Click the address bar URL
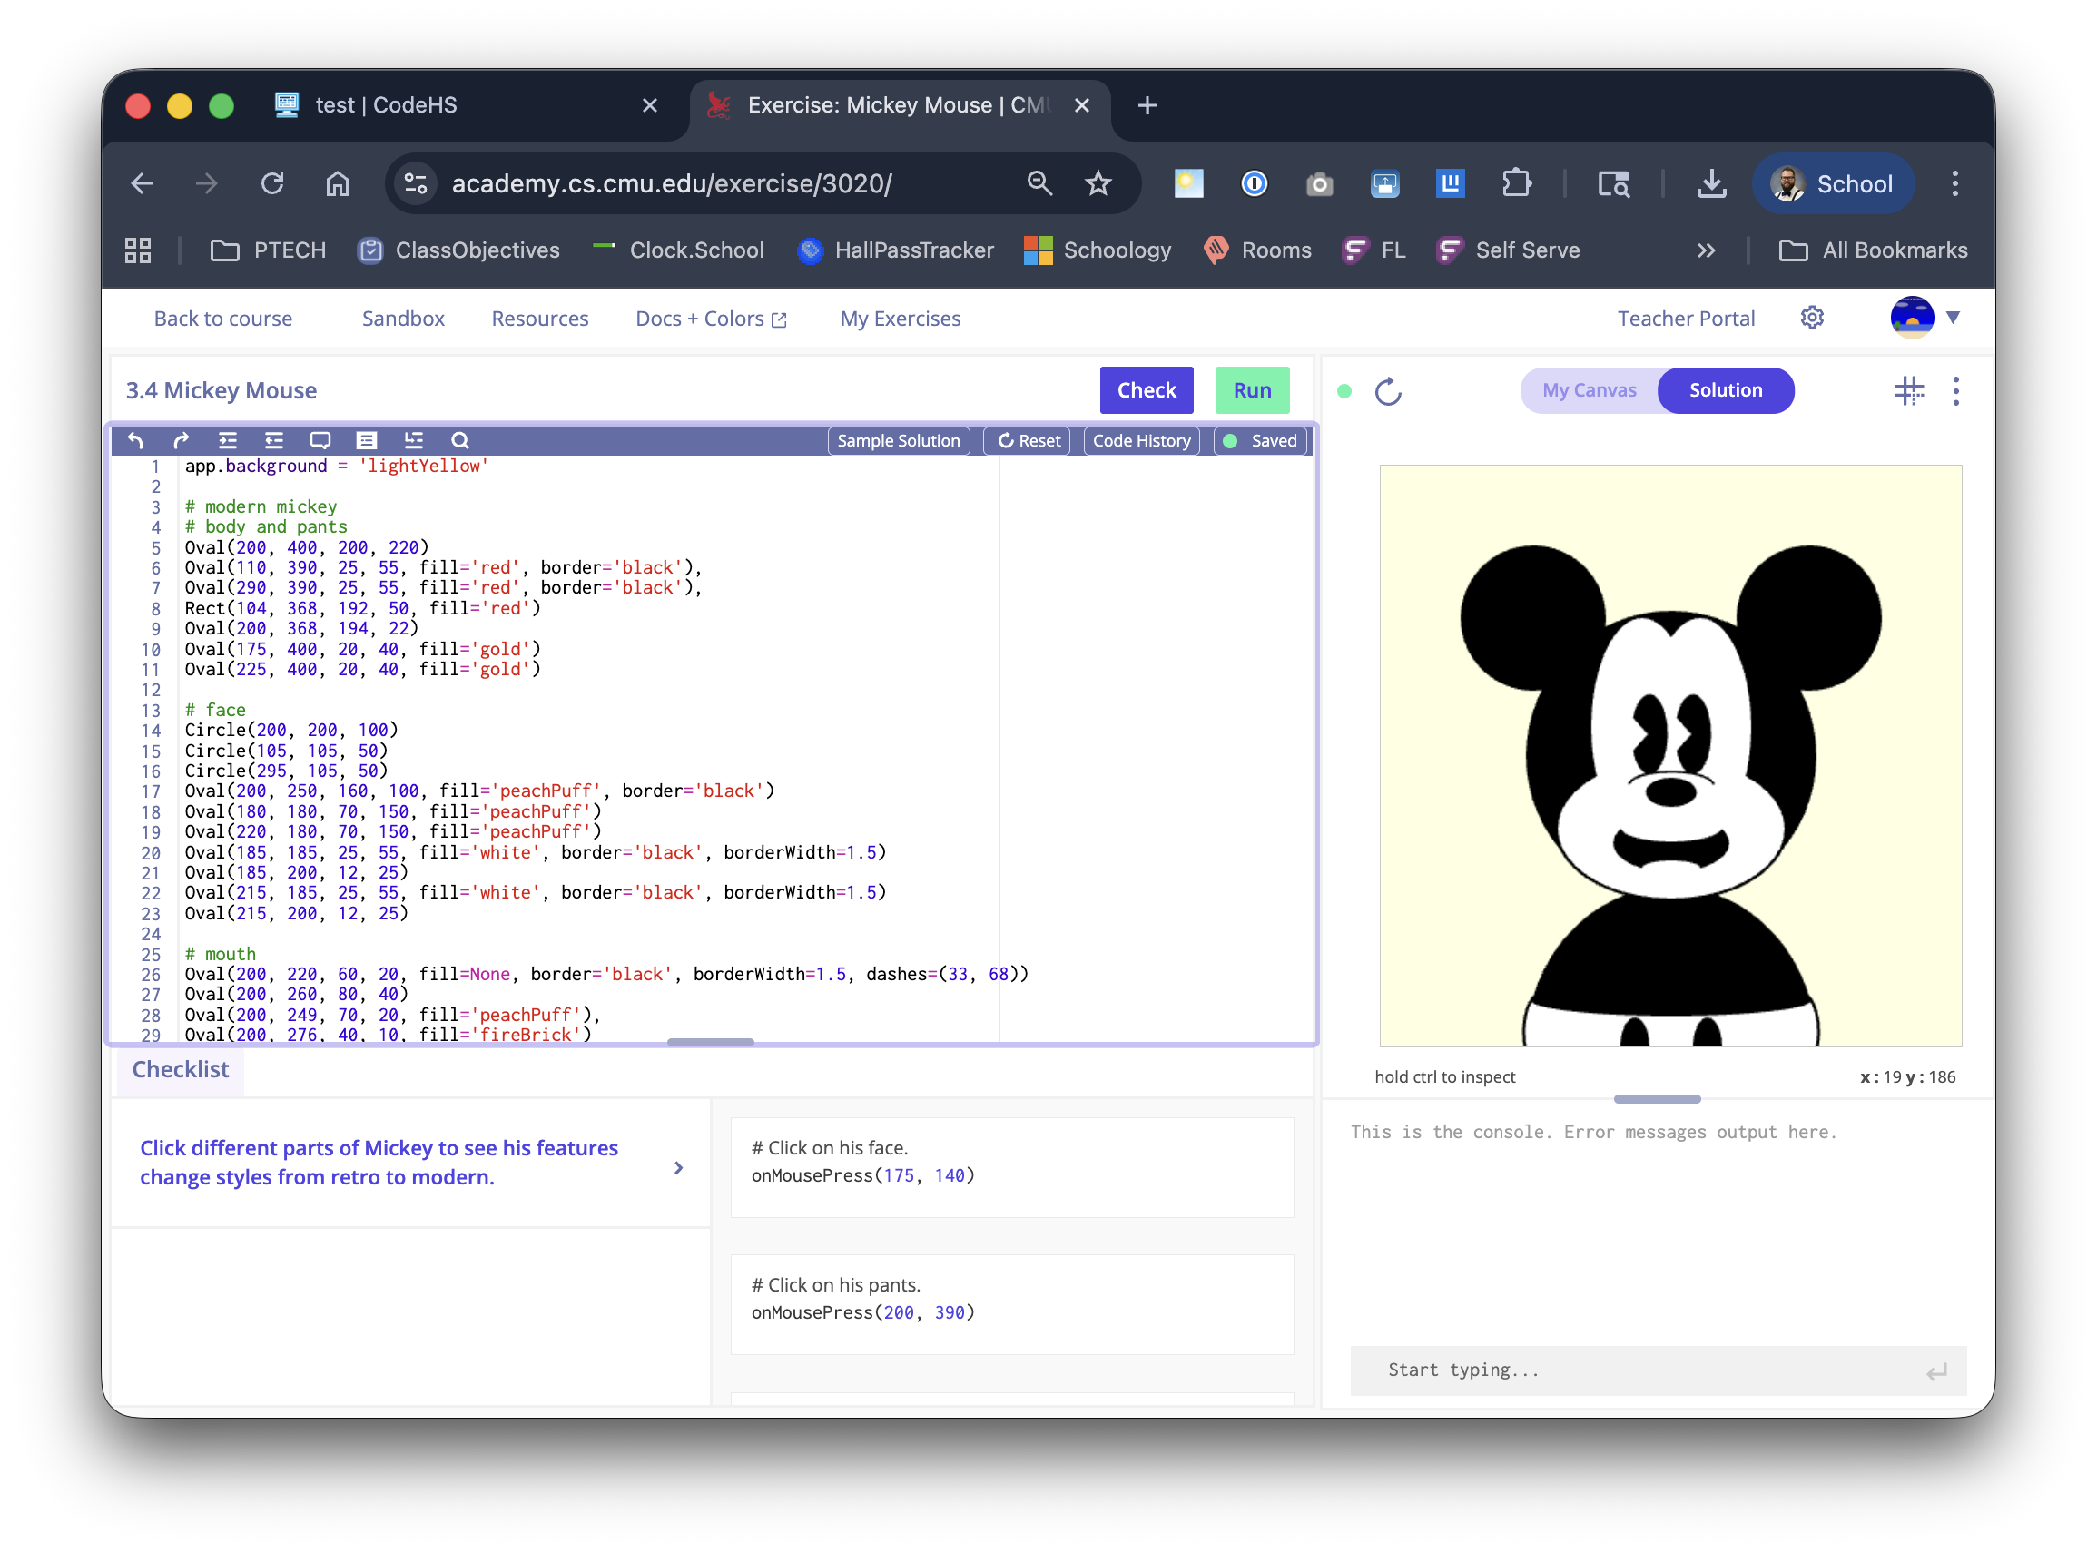Screen dimensions: 2097x1552 click(671, 183)
